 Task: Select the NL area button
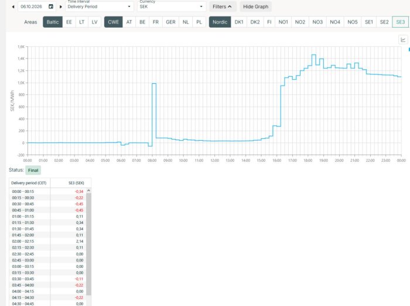[186, 22]
